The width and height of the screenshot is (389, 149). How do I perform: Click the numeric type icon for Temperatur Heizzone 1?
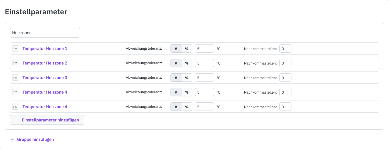[x=15, y=48]
